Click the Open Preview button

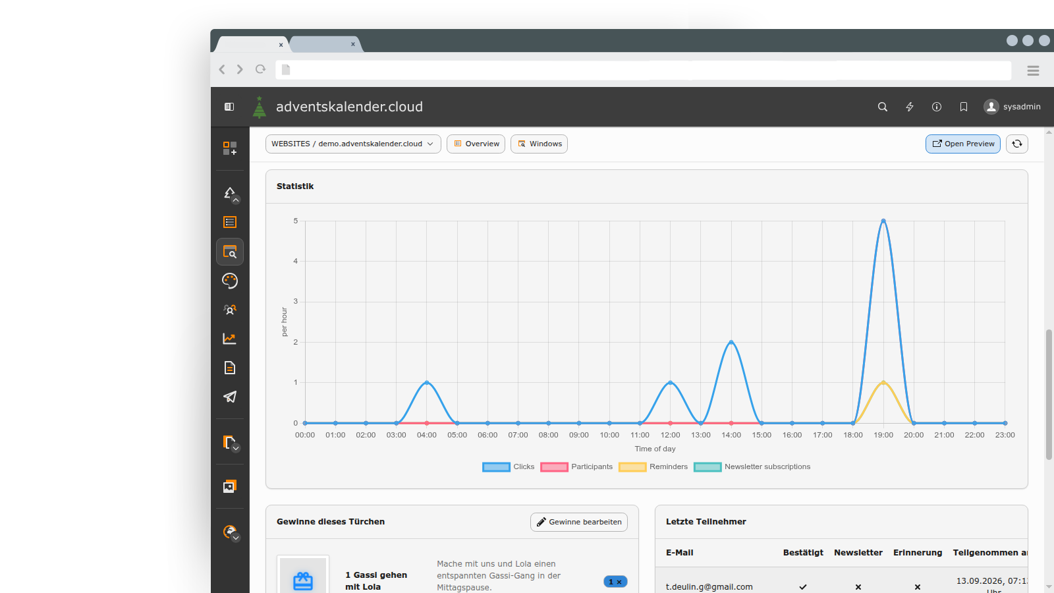(963, 144)
